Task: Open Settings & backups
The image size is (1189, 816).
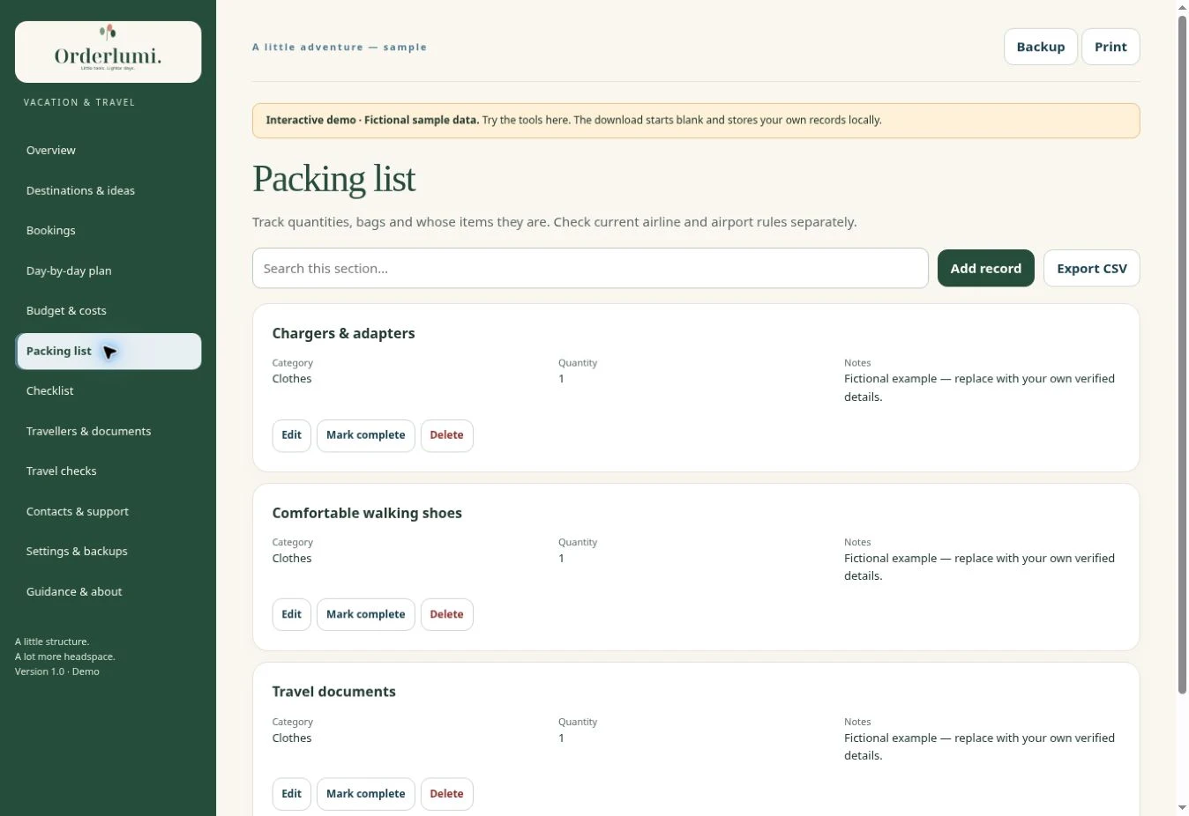Action: pos(108,552)
